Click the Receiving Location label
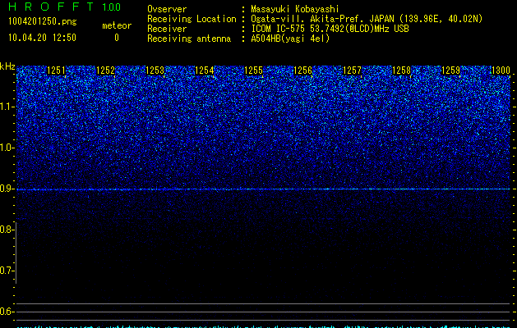The width and height of the screenshot is (517, 328). click(192, 19)
